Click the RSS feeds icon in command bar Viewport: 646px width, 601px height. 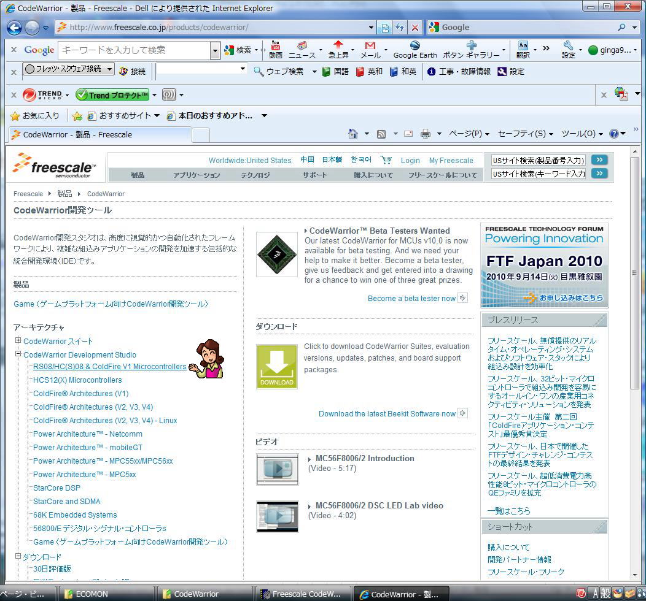point(381,134)
